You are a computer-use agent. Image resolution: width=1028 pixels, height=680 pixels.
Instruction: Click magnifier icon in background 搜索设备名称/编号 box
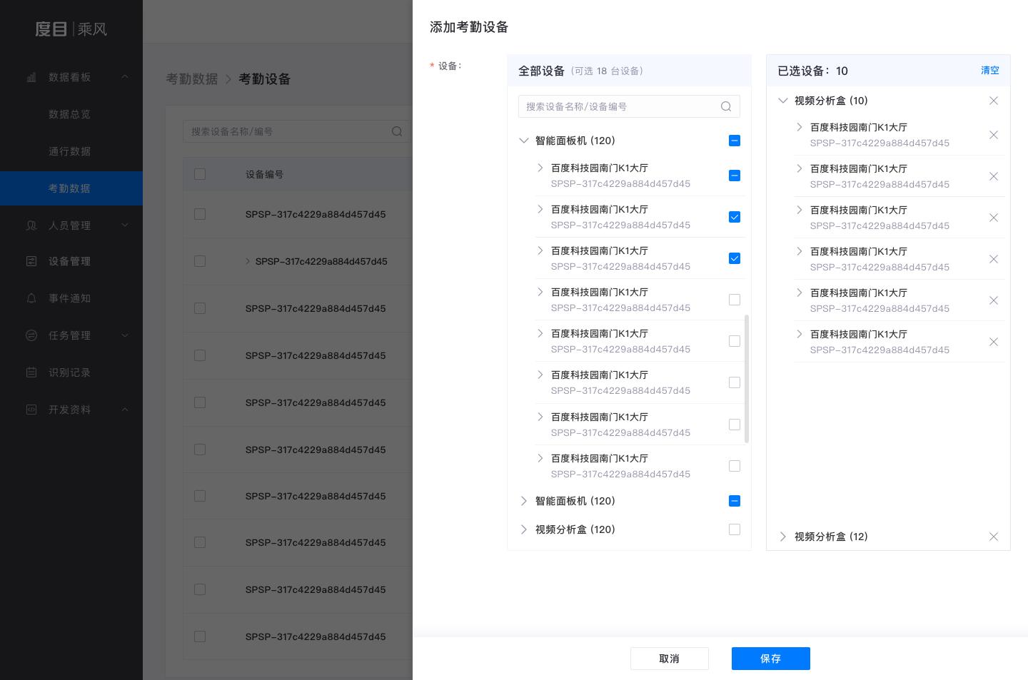click(x=397, y=131)
